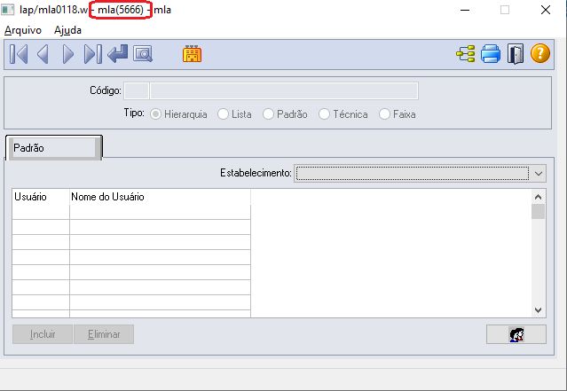Open the hierarchy tree icon

[x=466, y=54]
